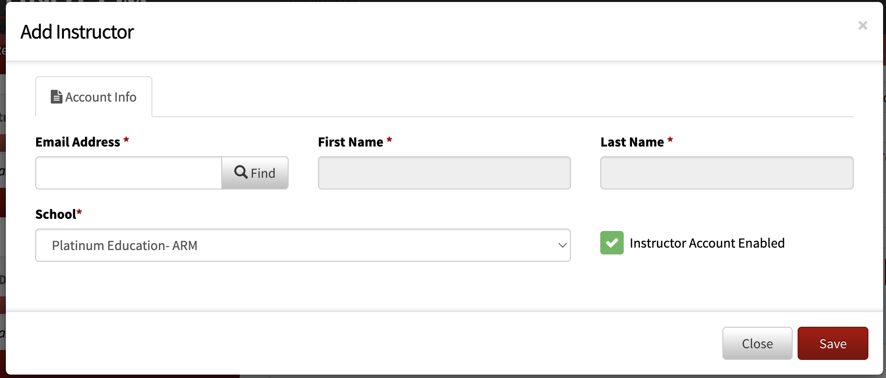
Task: Click the Add Instructor dialog title
Action: tap(77, 32)
